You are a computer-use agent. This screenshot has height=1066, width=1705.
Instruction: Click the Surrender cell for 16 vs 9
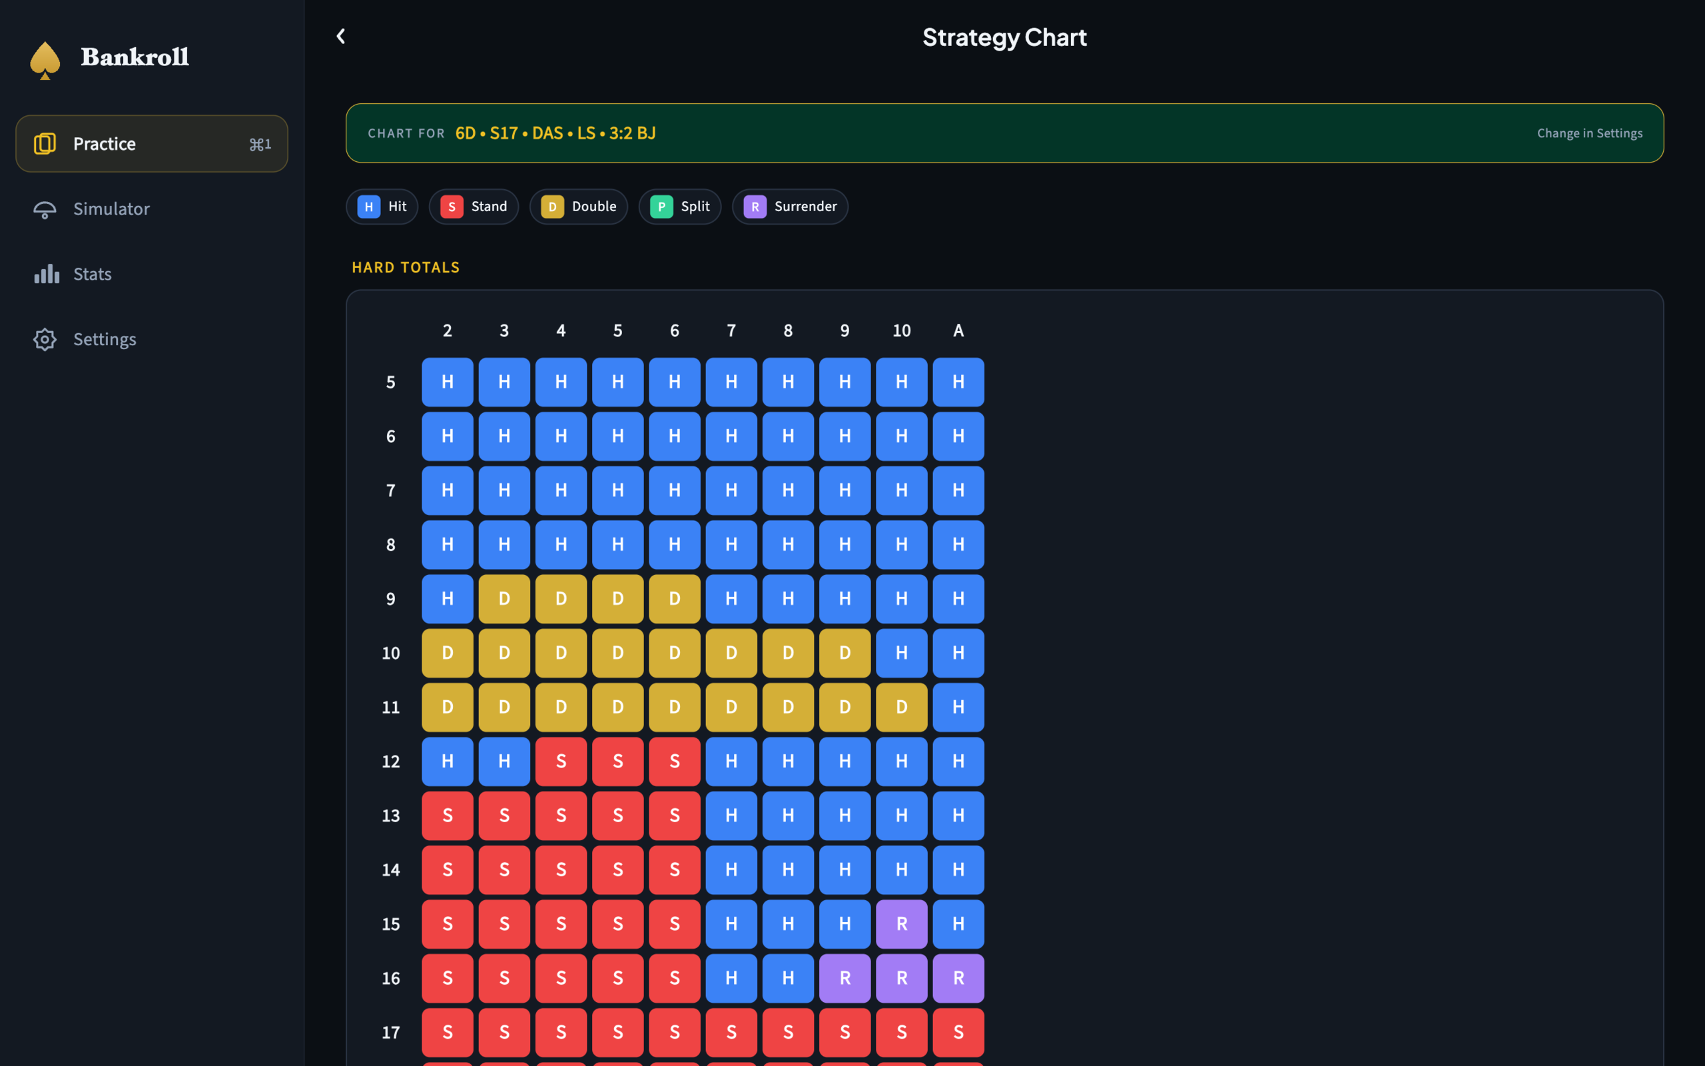tap(845, 979)
